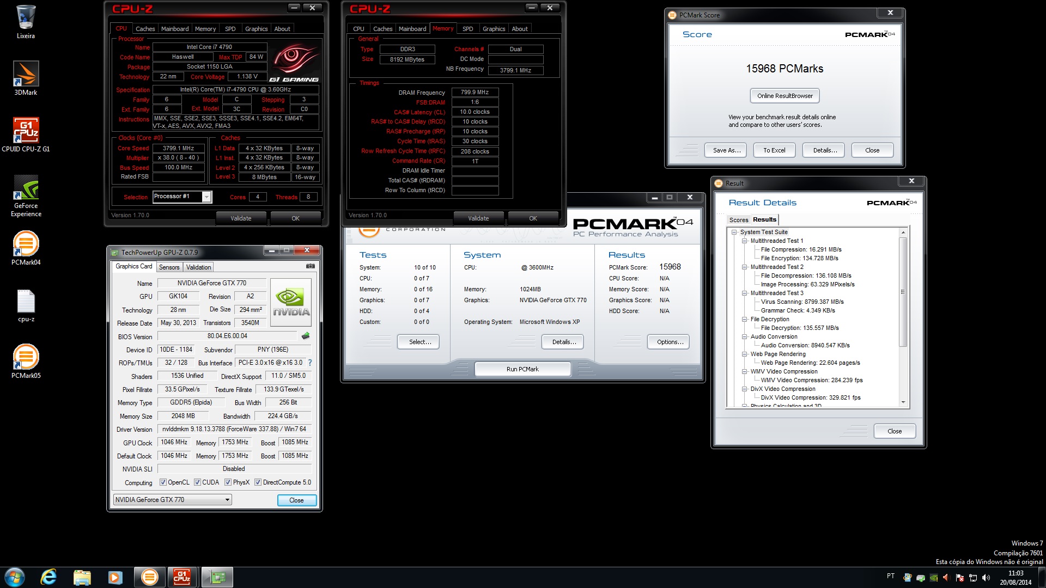Open Windows Media Player from the taskbar

click(x=115, y=577)
